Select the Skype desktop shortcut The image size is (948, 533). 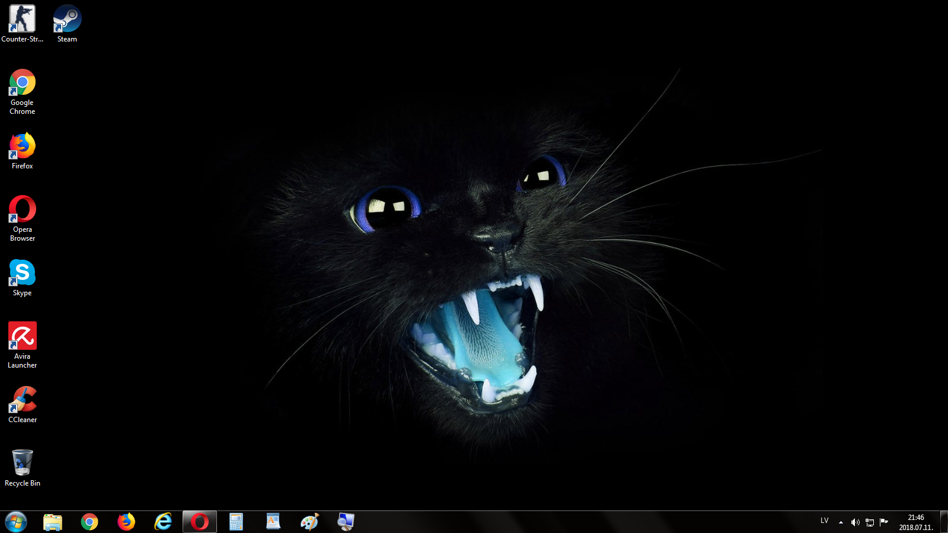coord(23,278)
